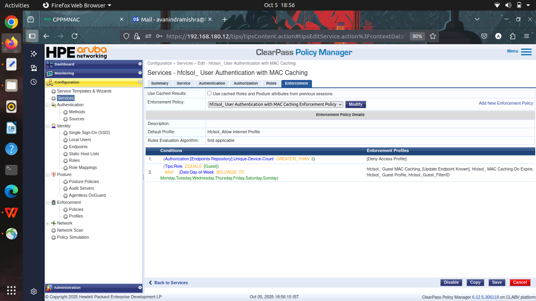Screen dimensions: 536x301
Task: Open the hamburger Menu icon at top right
Action: pyautogui.click(x=526, y=52)
